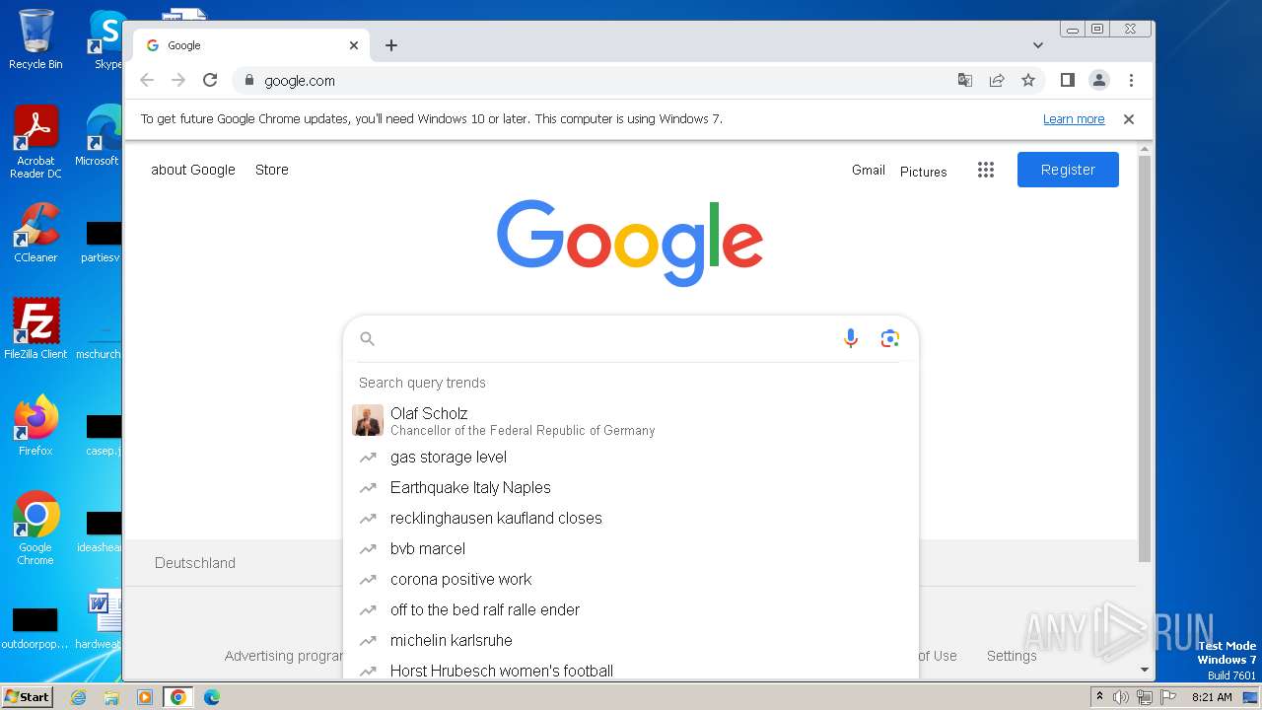Open the about Google link
Image resolution: width=1262 pixels, height=710 pixels.
click(193, 170)
